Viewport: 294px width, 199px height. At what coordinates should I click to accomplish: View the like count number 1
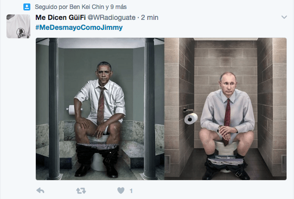[x=131, y=191]
